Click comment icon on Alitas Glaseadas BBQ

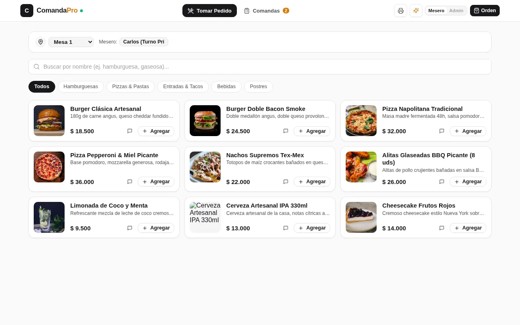click(442, 182)
